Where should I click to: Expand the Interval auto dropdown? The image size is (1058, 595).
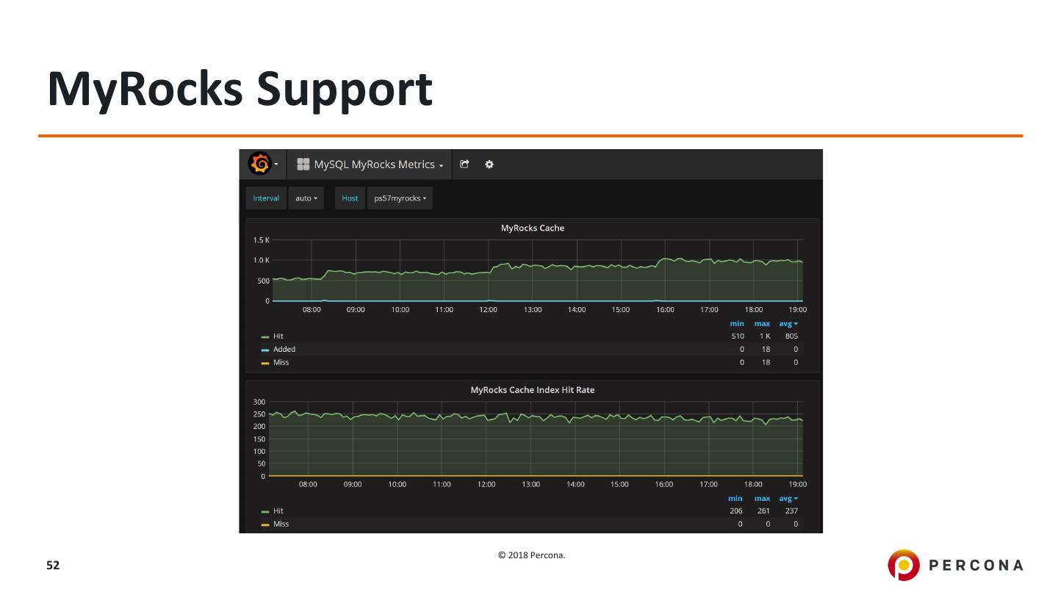pos(306,198)
